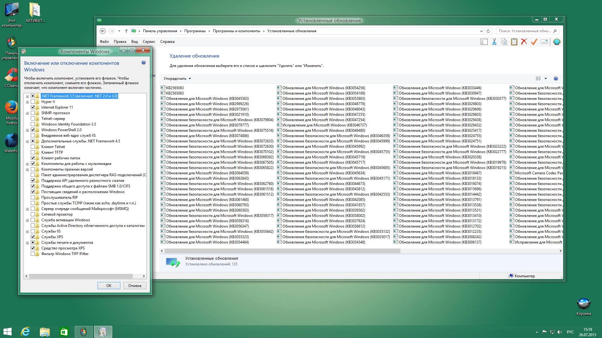Click the updates list horizontal scrollbar

282,251
